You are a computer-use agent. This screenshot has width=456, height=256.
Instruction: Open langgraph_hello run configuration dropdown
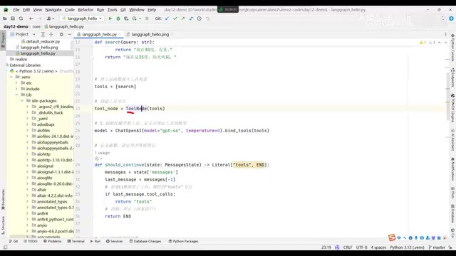point(81,18)
